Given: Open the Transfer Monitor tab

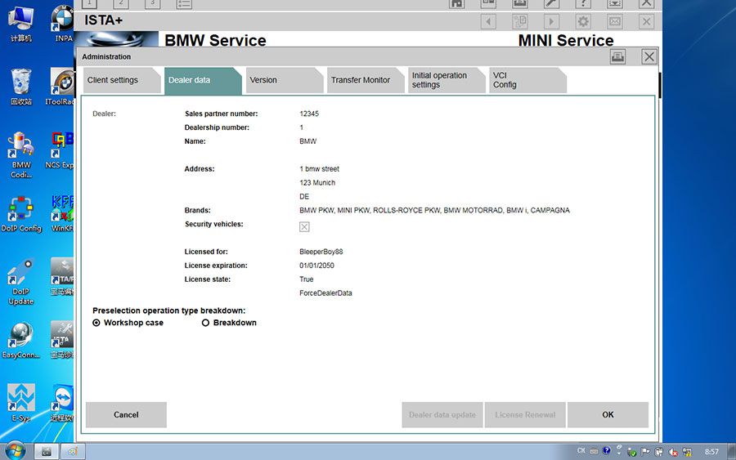Looking at the screenshot, I should 366,80.
